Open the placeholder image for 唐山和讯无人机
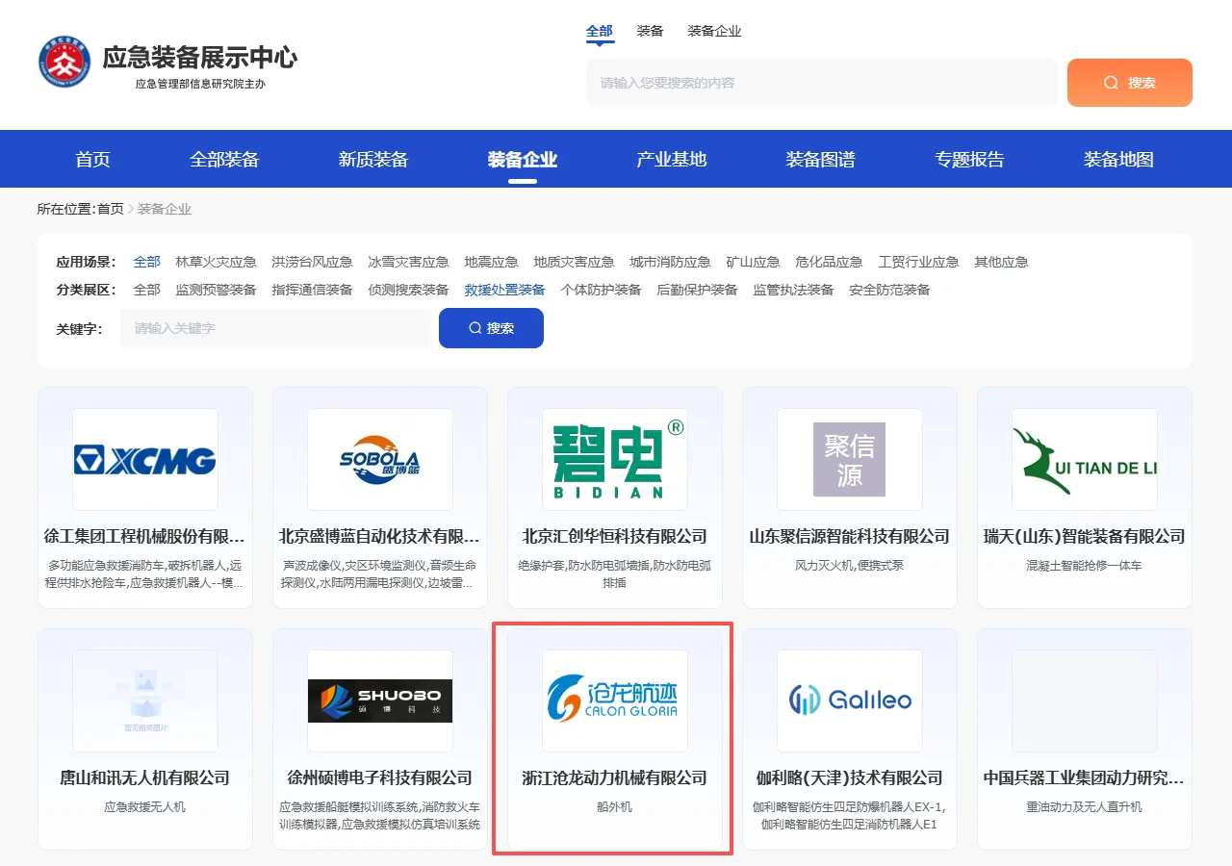This screenshot has height=866, width=1232. tap(145, 701)
